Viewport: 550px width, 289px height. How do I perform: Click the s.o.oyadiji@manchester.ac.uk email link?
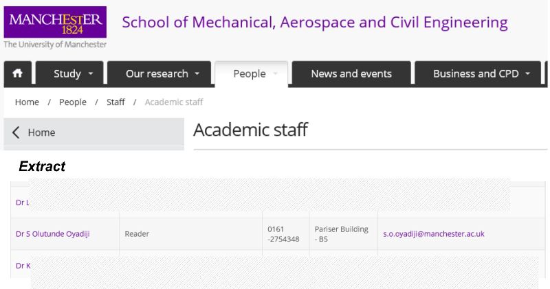point(434,233)
